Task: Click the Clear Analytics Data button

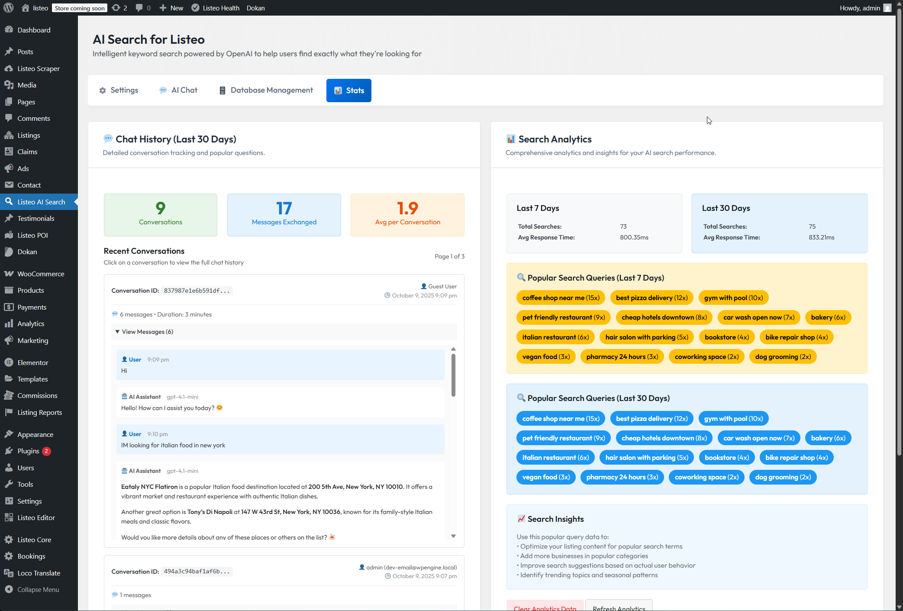Action: (545, 607)
